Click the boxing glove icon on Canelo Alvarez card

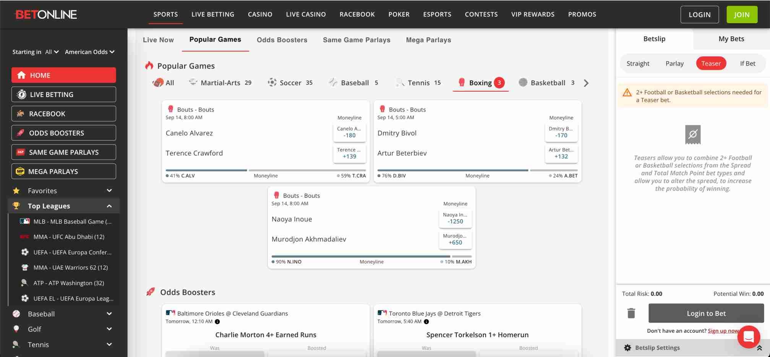(171, 109)
